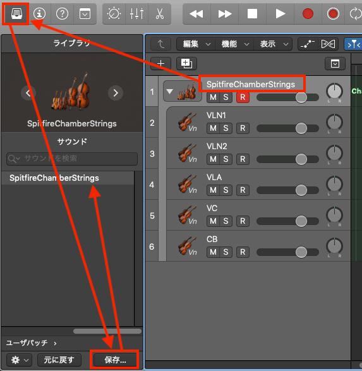Screen dimensions: 362x371
Task: Record-enable the VLN1 track
Action: (243, 128)
